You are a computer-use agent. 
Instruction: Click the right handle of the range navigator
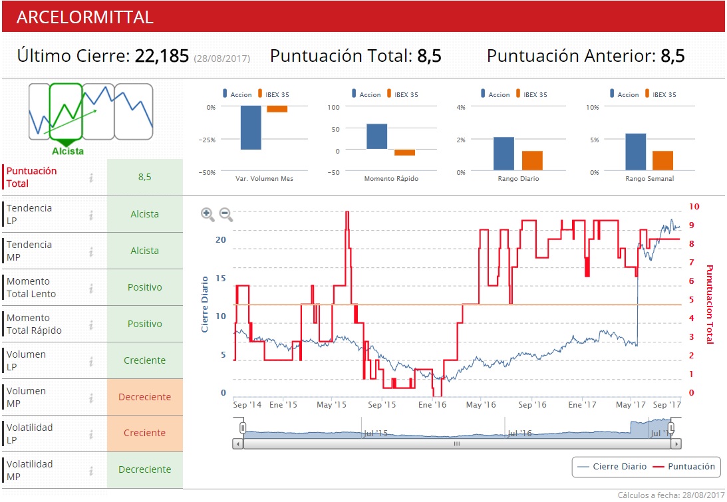pos(671,427)
